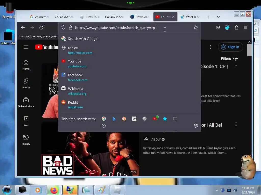Switch to the Download tab
Viewport: 261px width, 195px height.
click(x=140, y=17)
